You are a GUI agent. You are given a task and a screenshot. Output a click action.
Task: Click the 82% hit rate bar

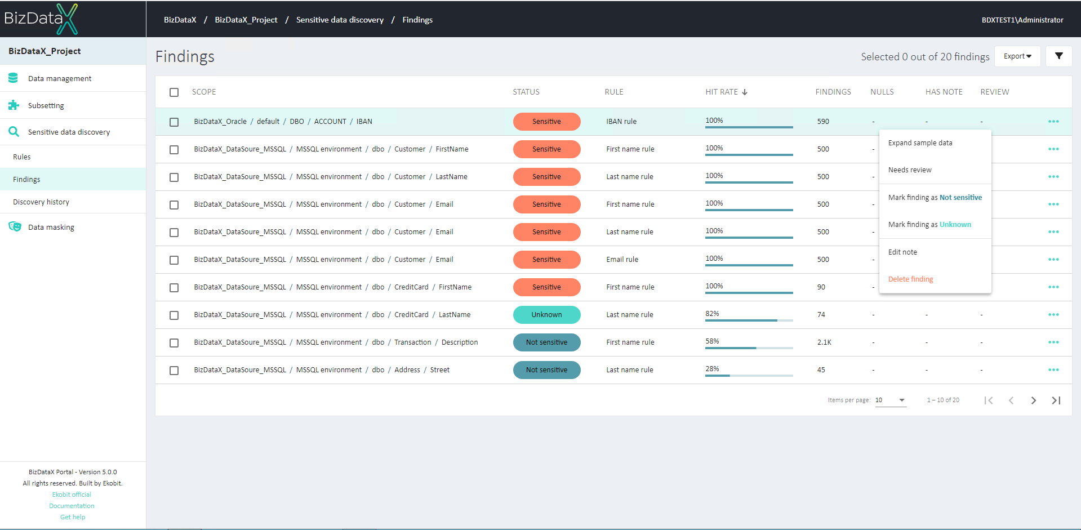(749, 320)
